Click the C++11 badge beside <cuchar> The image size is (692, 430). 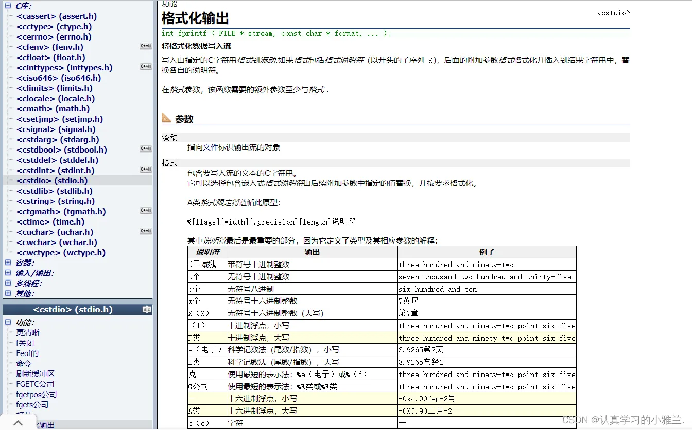click(x=146, y=231)
